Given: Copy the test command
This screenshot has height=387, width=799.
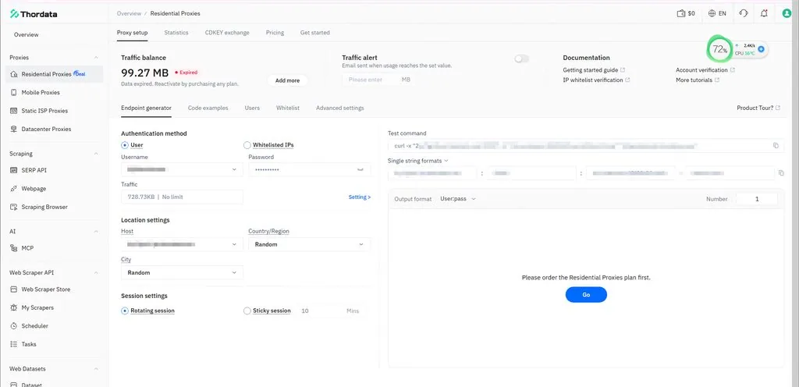Looking at the screenshot, I should 776,146.
